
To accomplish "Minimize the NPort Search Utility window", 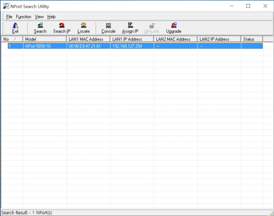I will pyautogui.click(x=231, y=6).
